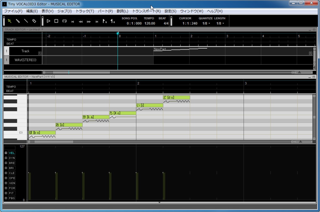
Task: Open the 歌詞(L) menu
Action: pyautogui.click(x=122, y=11)
